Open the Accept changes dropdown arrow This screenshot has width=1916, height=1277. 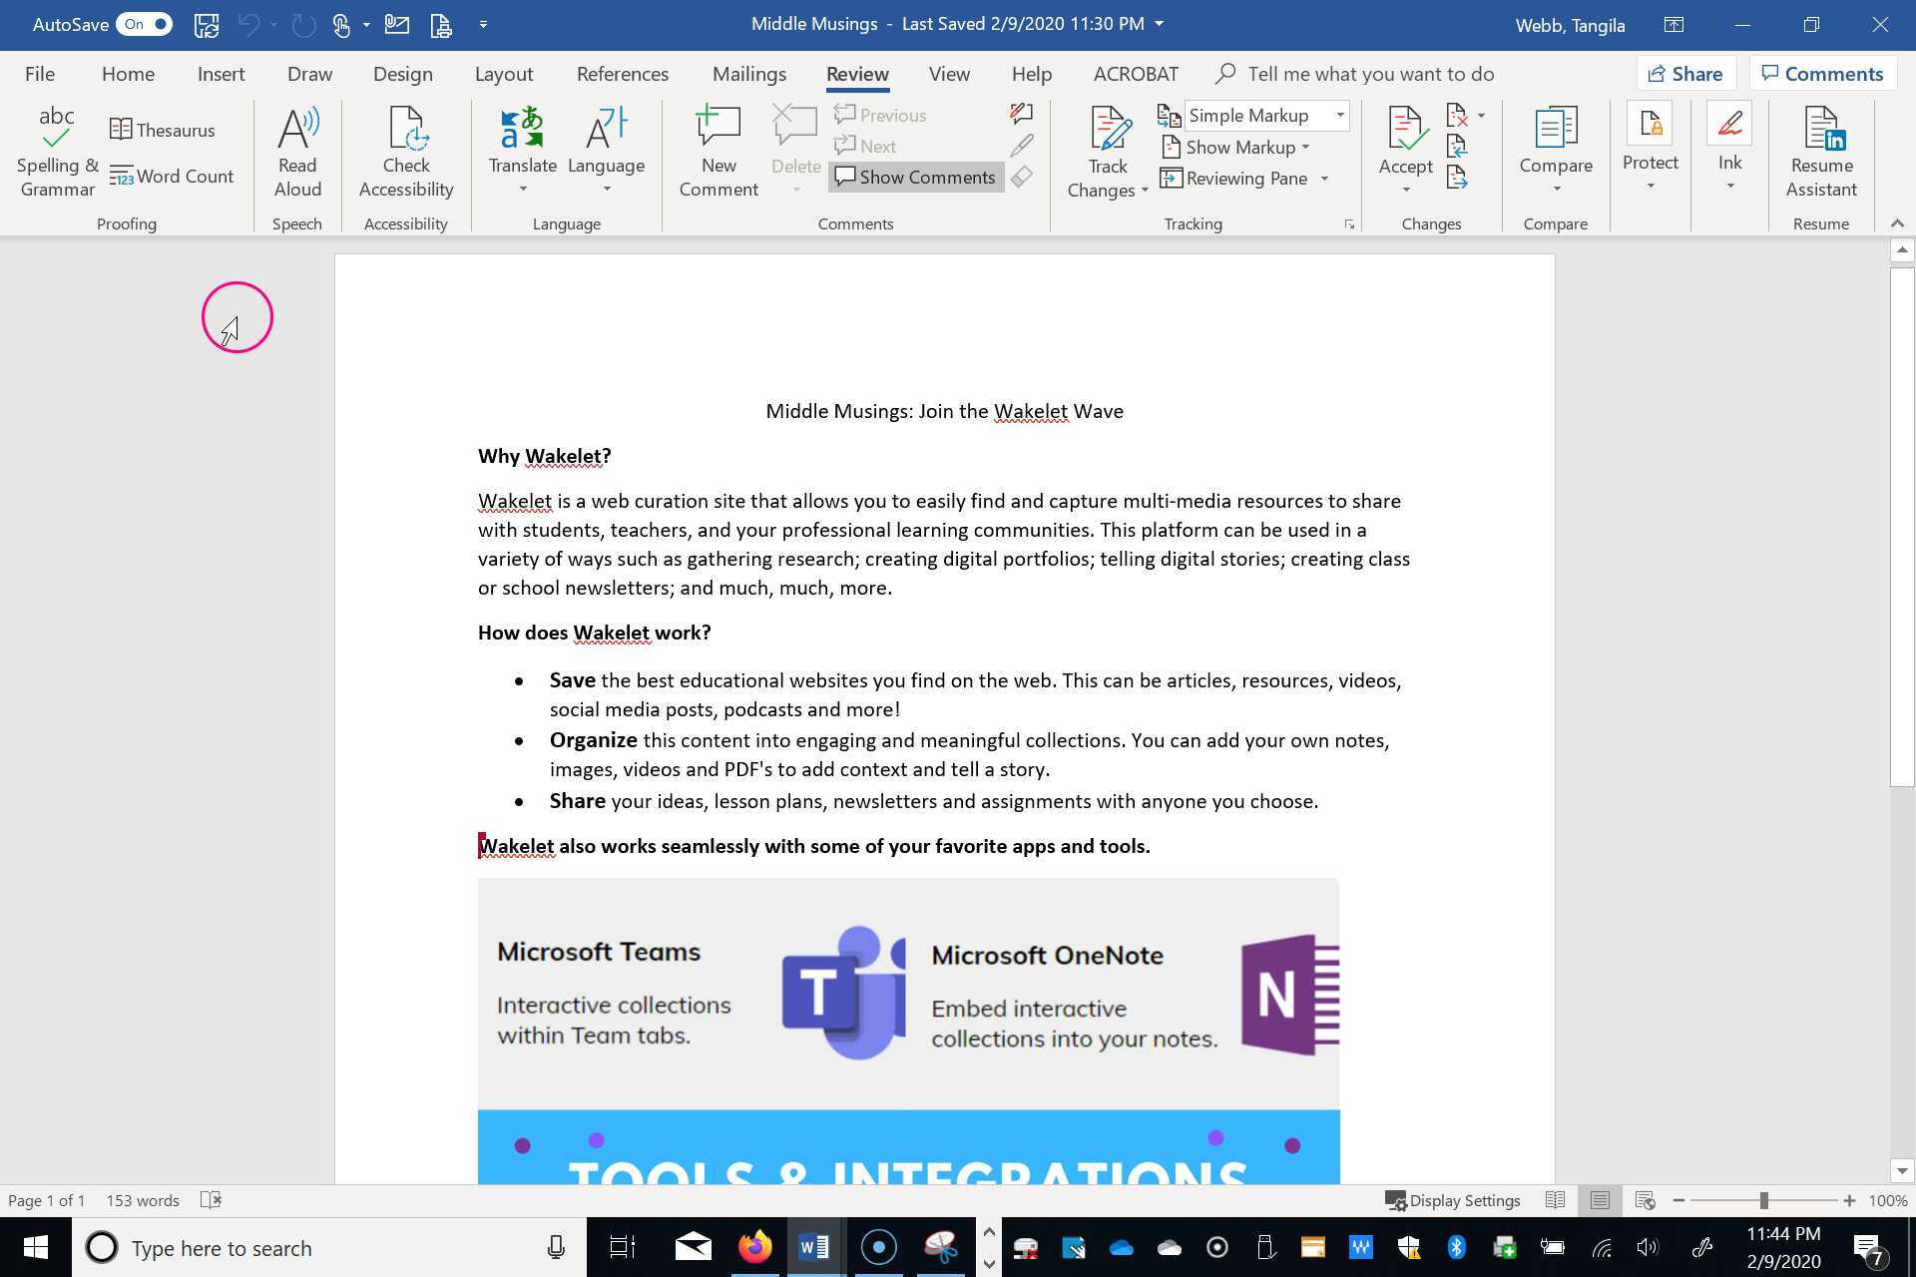[1405, 188]
